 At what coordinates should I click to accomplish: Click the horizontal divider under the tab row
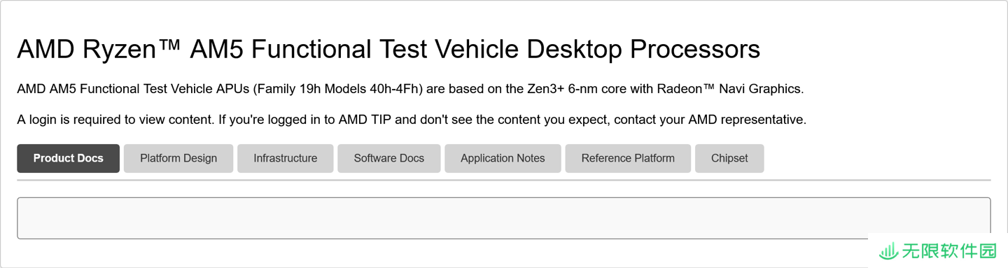point(504,180)
